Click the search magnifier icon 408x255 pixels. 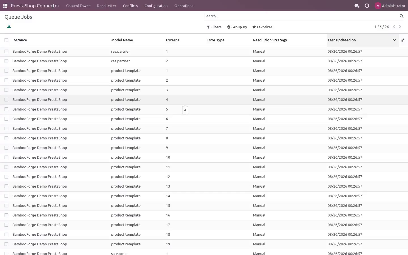click(401, 16)
